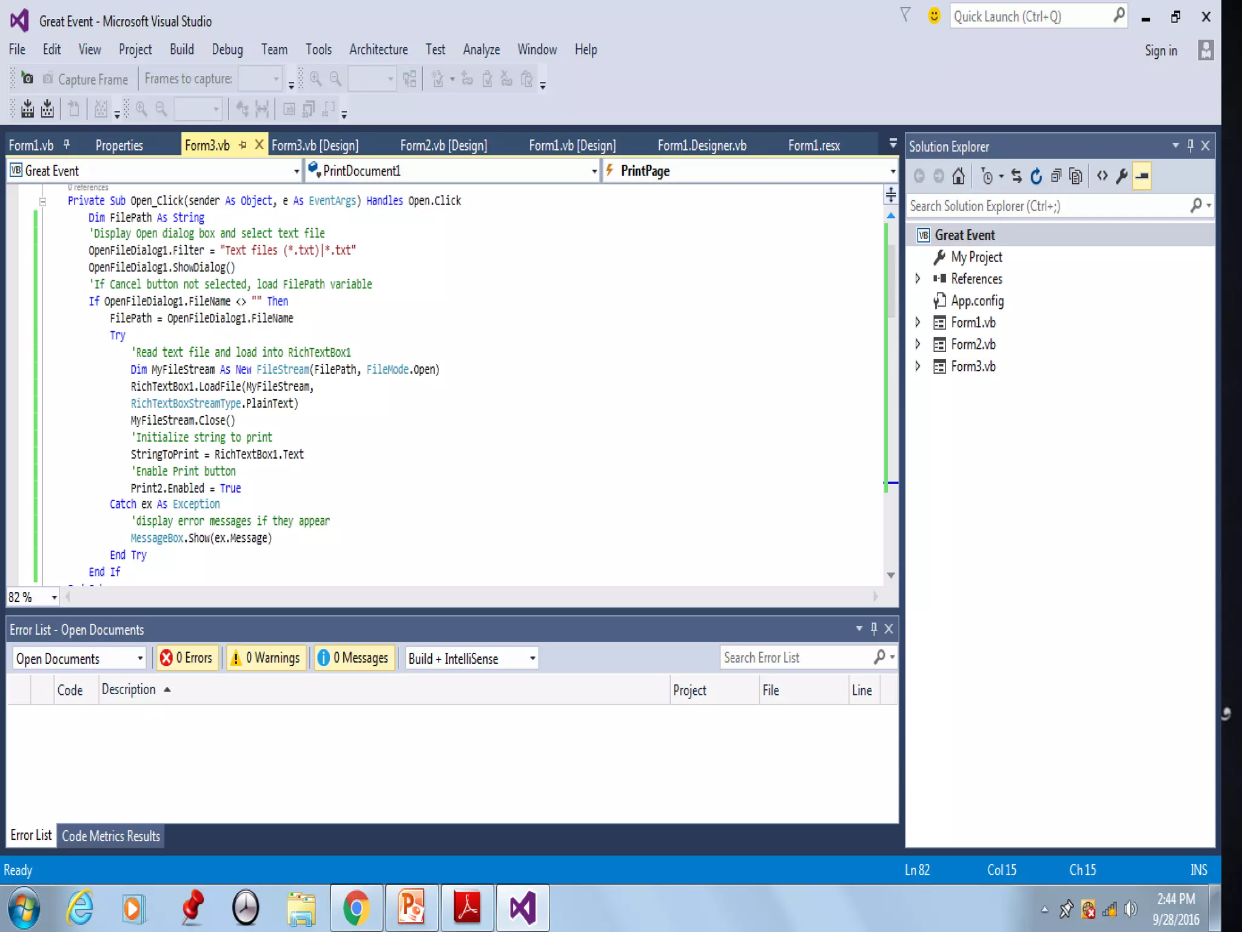Switch to Code Metrics Results tab

(x=111, y=836)
